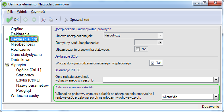This screenshot has height=112, width=224.
Task: Click the Dodawanie status bar text
Action: (210, 107)
